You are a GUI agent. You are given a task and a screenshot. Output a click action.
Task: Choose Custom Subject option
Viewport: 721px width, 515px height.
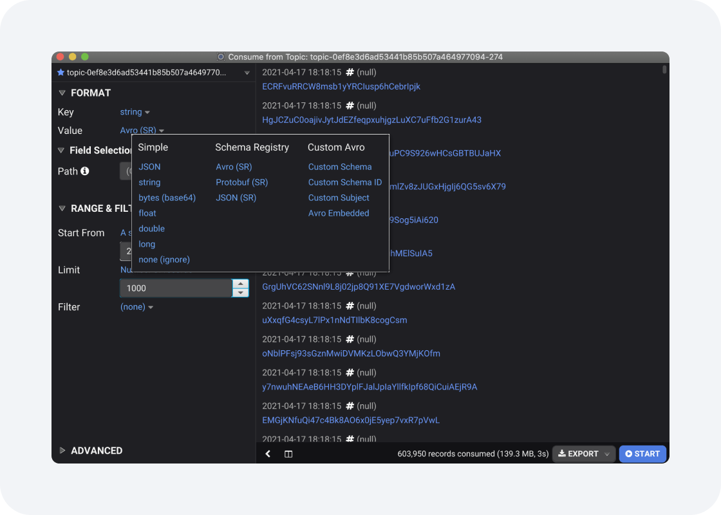coord(339,198)
